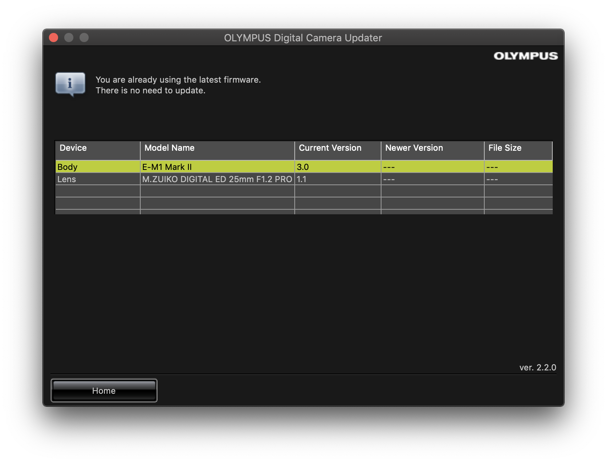607x463 pixels.
Task: Click the Body row's File Size dashes
Action: [x=492, y=167]
